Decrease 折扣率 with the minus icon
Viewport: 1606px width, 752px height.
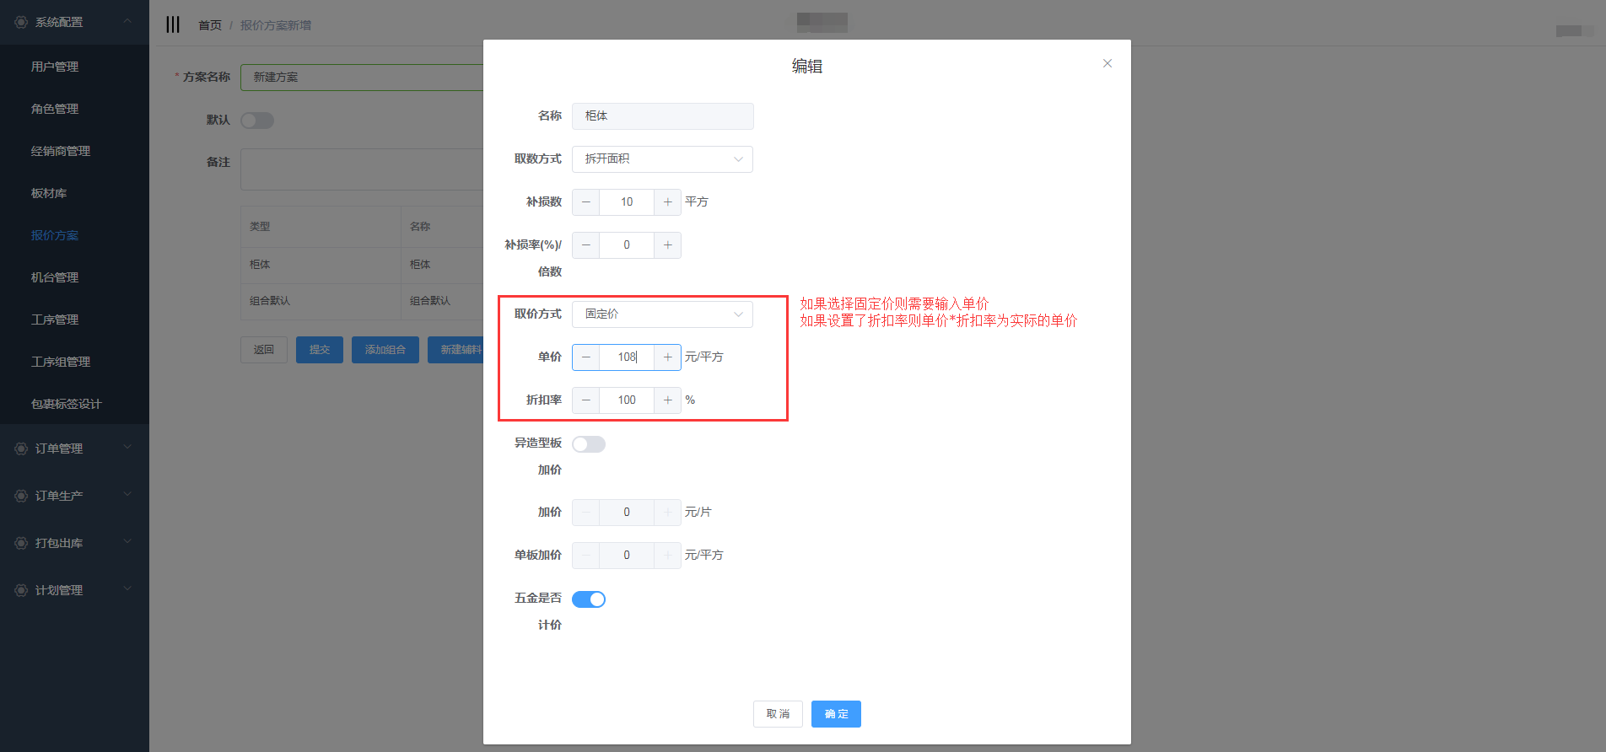click(586, 400)
